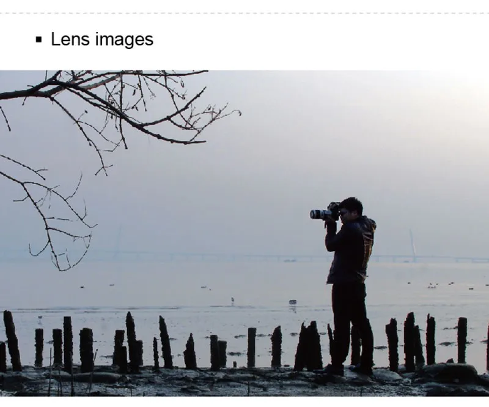Select the leftmost leaning wooden post
Viewport: 489px width, 407px height.
click(12, 340)
